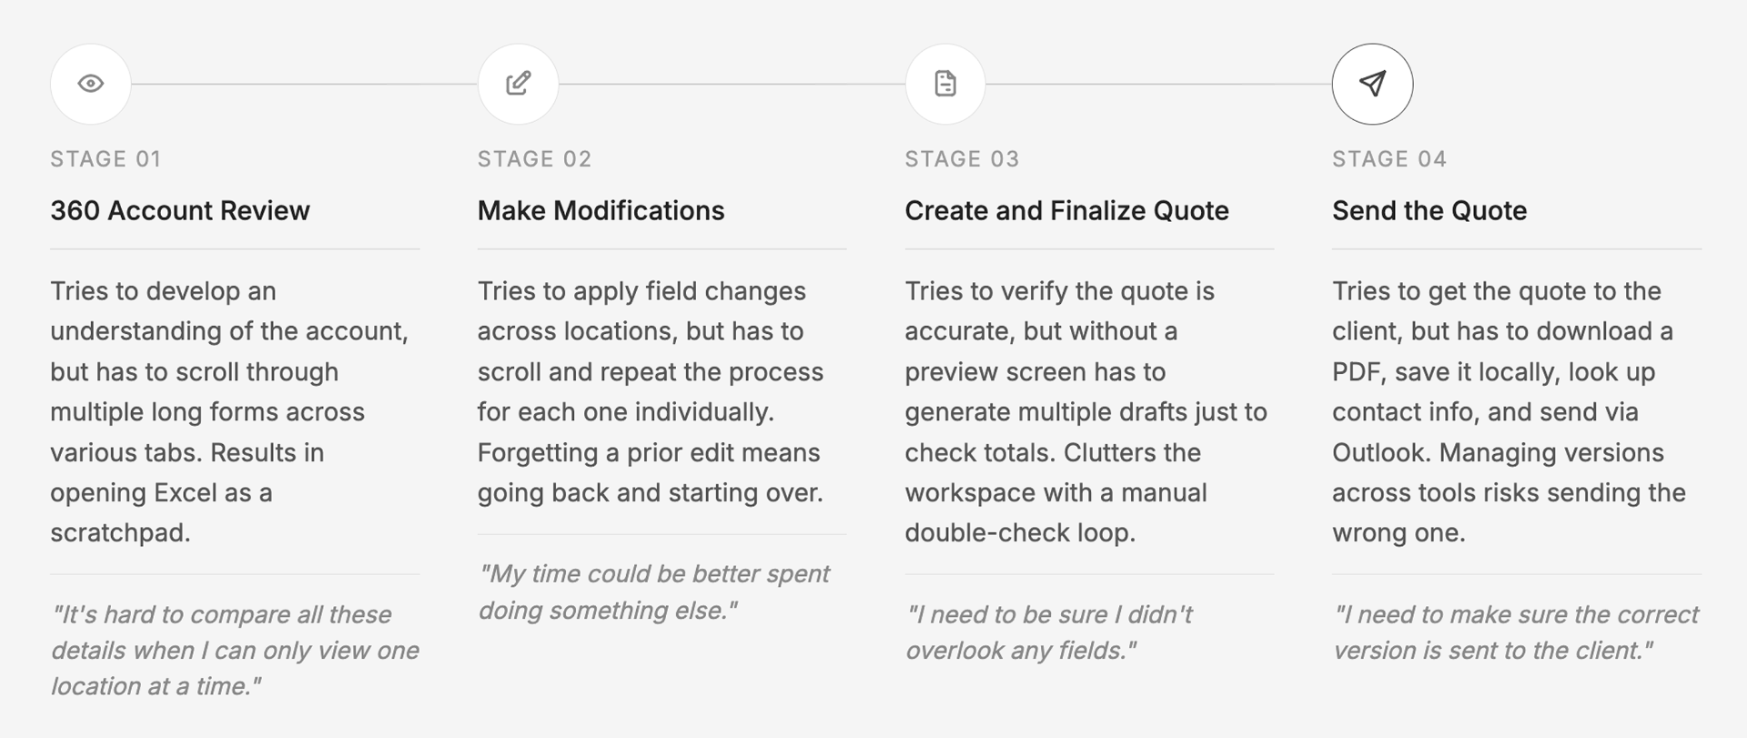Open the Create and Finalize Quote heading
Screen dimensions: 1747x738
(1066, 210)
